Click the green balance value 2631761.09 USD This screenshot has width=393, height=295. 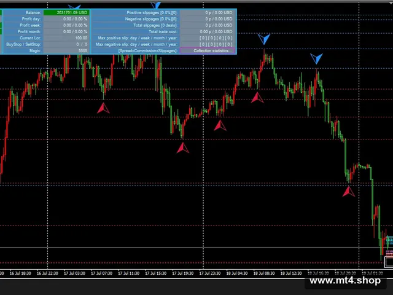(66, 12)
